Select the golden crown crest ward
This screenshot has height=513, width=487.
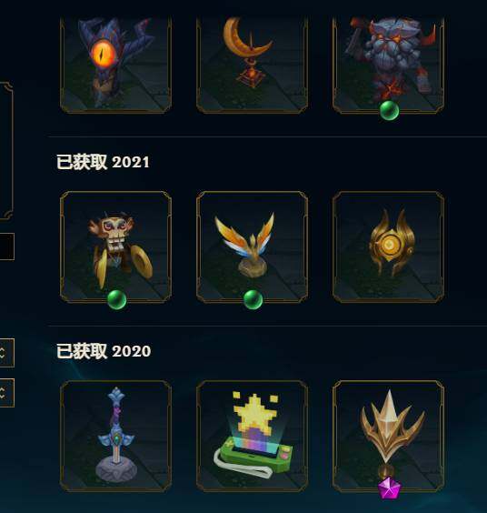388,436
